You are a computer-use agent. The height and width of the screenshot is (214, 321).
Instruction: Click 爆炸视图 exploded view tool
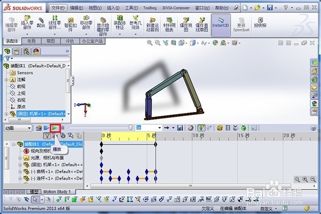186,25
